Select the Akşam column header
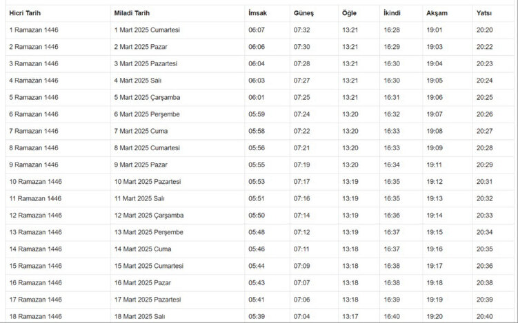This screenshot has width=518, height=323. click(x=437, y=13)
